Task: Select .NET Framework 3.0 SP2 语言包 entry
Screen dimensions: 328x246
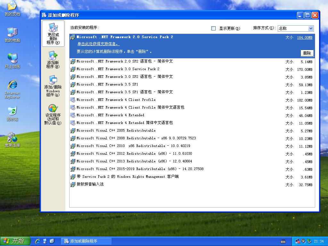Action: (192, 77)
